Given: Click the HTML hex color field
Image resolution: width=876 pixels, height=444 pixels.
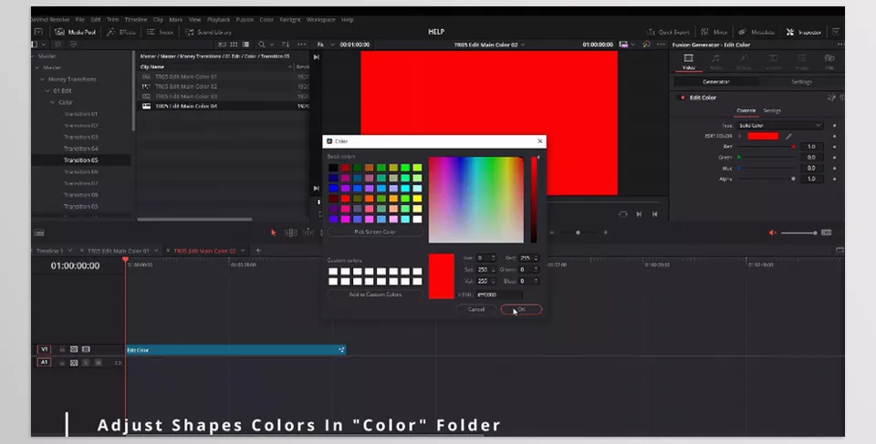Looking at the screenshot, I should click(x=499, y=294).
